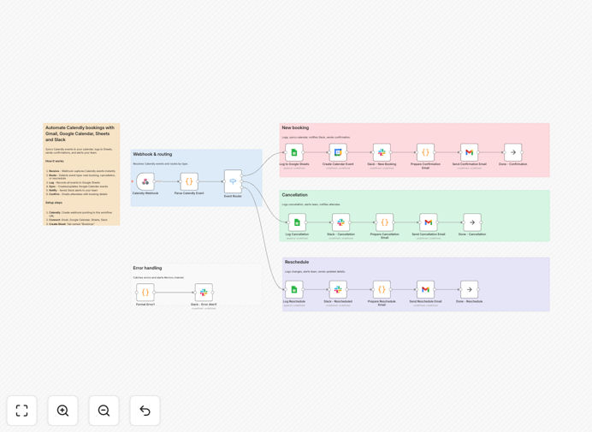The image size is (592, 432).
Task: Select the Log Reschedule Sheets node
Action: click(x=294, y=290)
